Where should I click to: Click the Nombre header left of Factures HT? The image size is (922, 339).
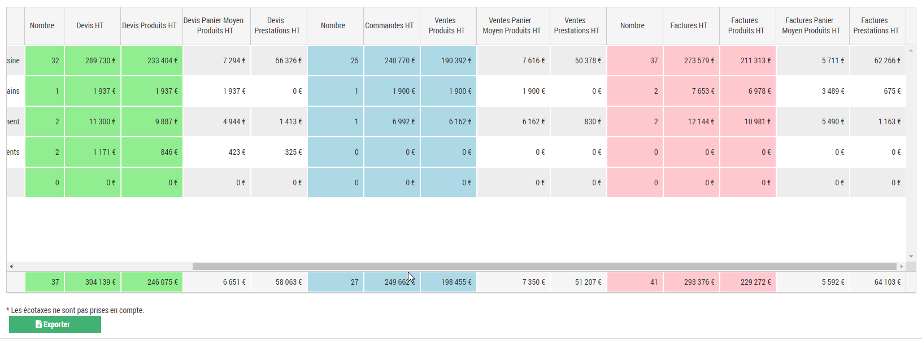[632, 26]
